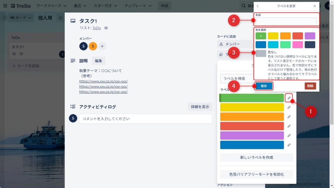Click the ToDo list header
This screenshot has height=188, width=334.
click(x=16, y=38)
